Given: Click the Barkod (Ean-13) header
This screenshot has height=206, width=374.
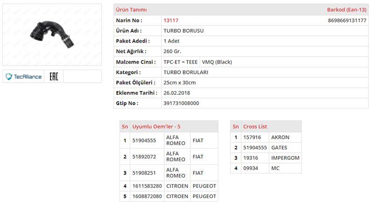Looking at the screenshot, I should tap(346, 10).
